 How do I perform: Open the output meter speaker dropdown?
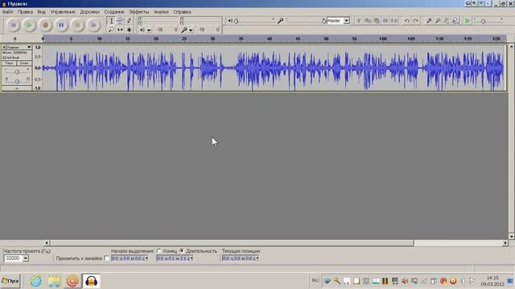point(148,30)
